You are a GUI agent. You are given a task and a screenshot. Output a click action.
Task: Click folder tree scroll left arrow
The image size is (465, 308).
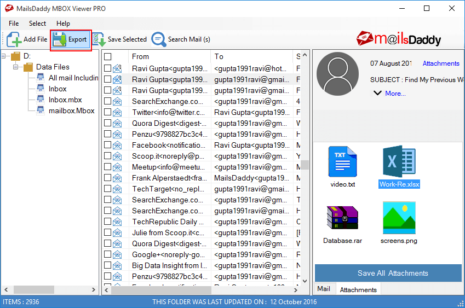(6, 289)
